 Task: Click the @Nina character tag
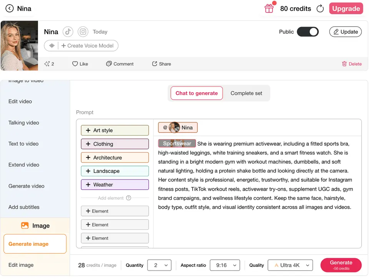coord(178,128)
